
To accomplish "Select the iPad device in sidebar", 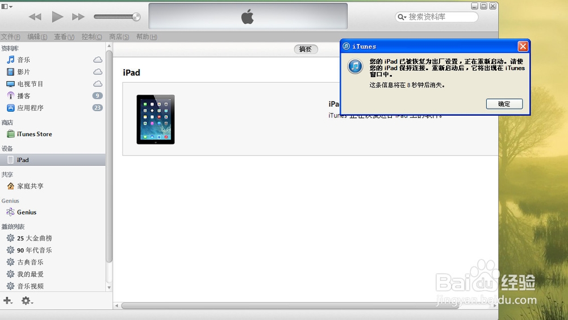I will point(52,160).
